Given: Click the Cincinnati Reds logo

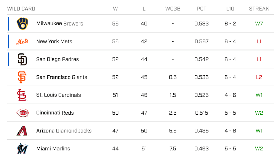Looking at the screenshot, I should point(22,113).
